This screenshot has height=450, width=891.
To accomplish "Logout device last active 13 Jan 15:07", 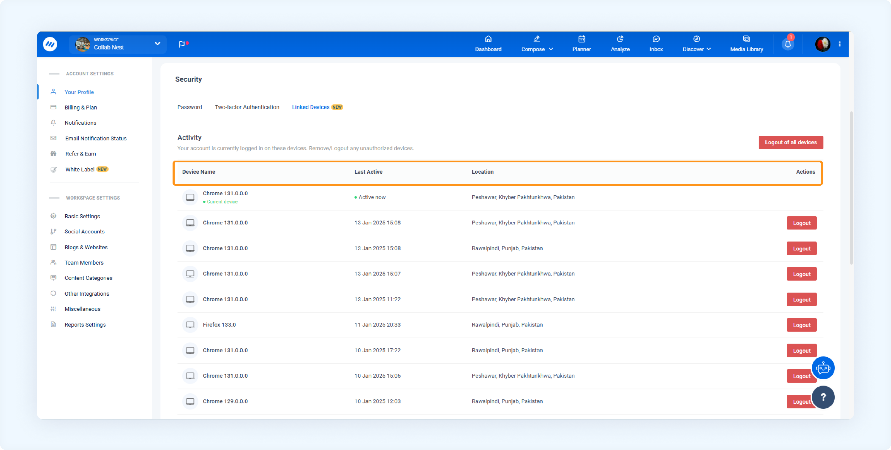I will 802,274.
